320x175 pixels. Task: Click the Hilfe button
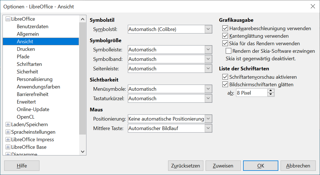(x=22, y=166)
